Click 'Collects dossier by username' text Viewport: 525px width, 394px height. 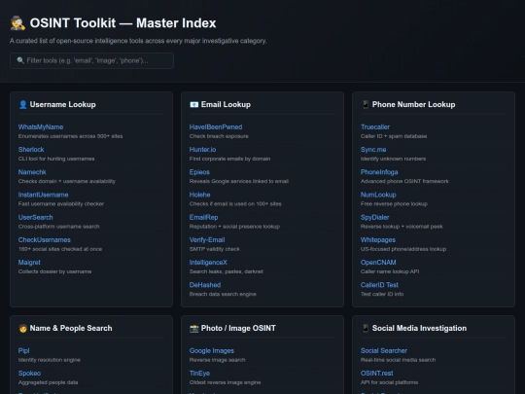[x=54, y=271]
